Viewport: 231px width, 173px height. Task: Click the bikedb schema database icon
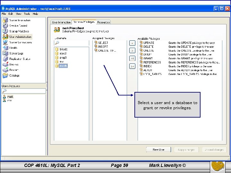[x=56, y=49]
